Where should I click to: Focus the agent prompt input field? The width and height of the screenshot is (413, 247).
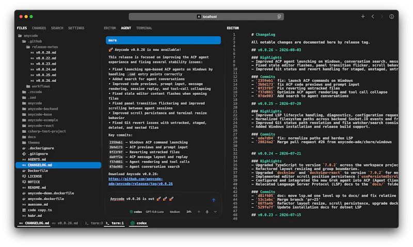[x=158, y=199]
